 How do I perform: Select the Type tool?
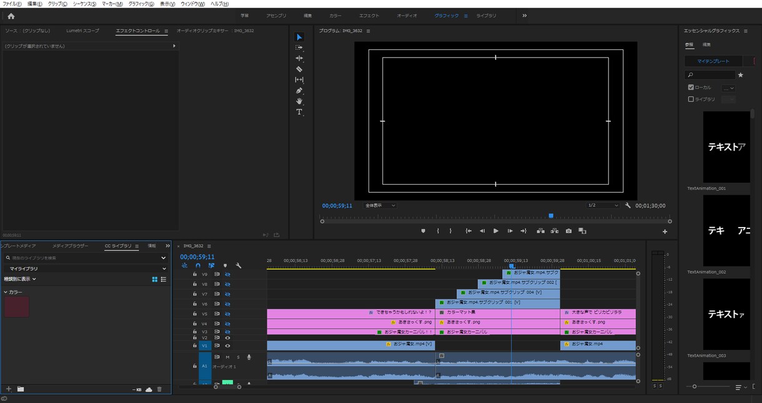tap(299, 112)
